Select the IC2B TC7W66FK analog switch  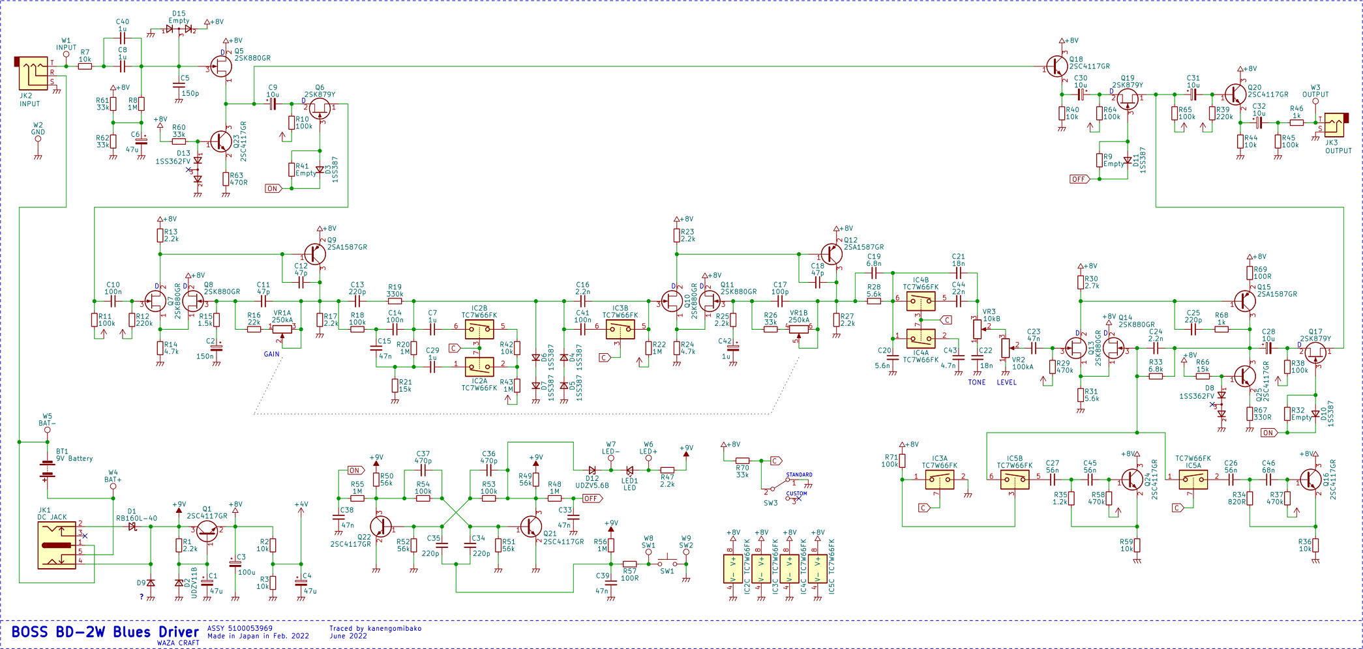(479, 329)
